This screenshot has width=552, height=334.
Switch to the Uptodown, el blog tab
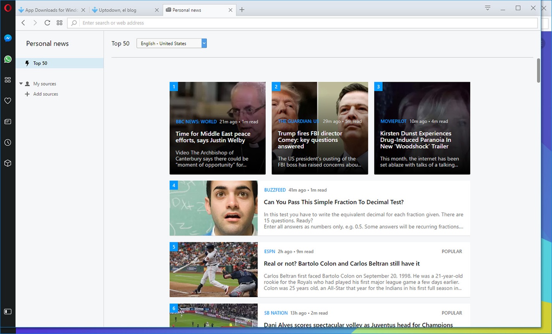click(121, 10)
